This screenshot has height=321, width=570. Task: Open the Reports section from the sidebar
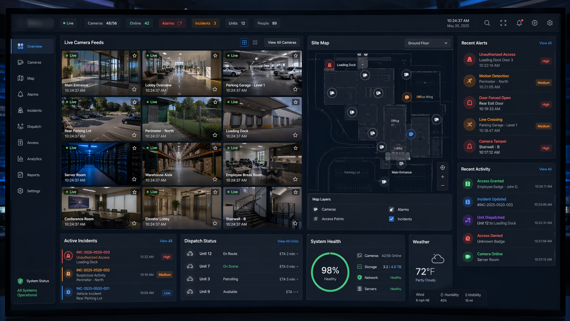33,175
